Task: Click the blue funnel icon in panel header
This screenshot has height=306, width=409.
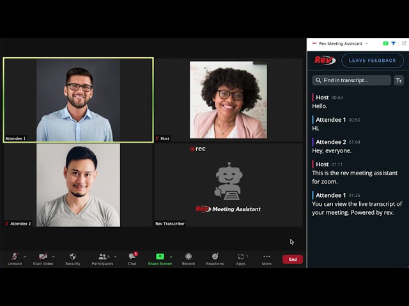Action: click(393, 43)
